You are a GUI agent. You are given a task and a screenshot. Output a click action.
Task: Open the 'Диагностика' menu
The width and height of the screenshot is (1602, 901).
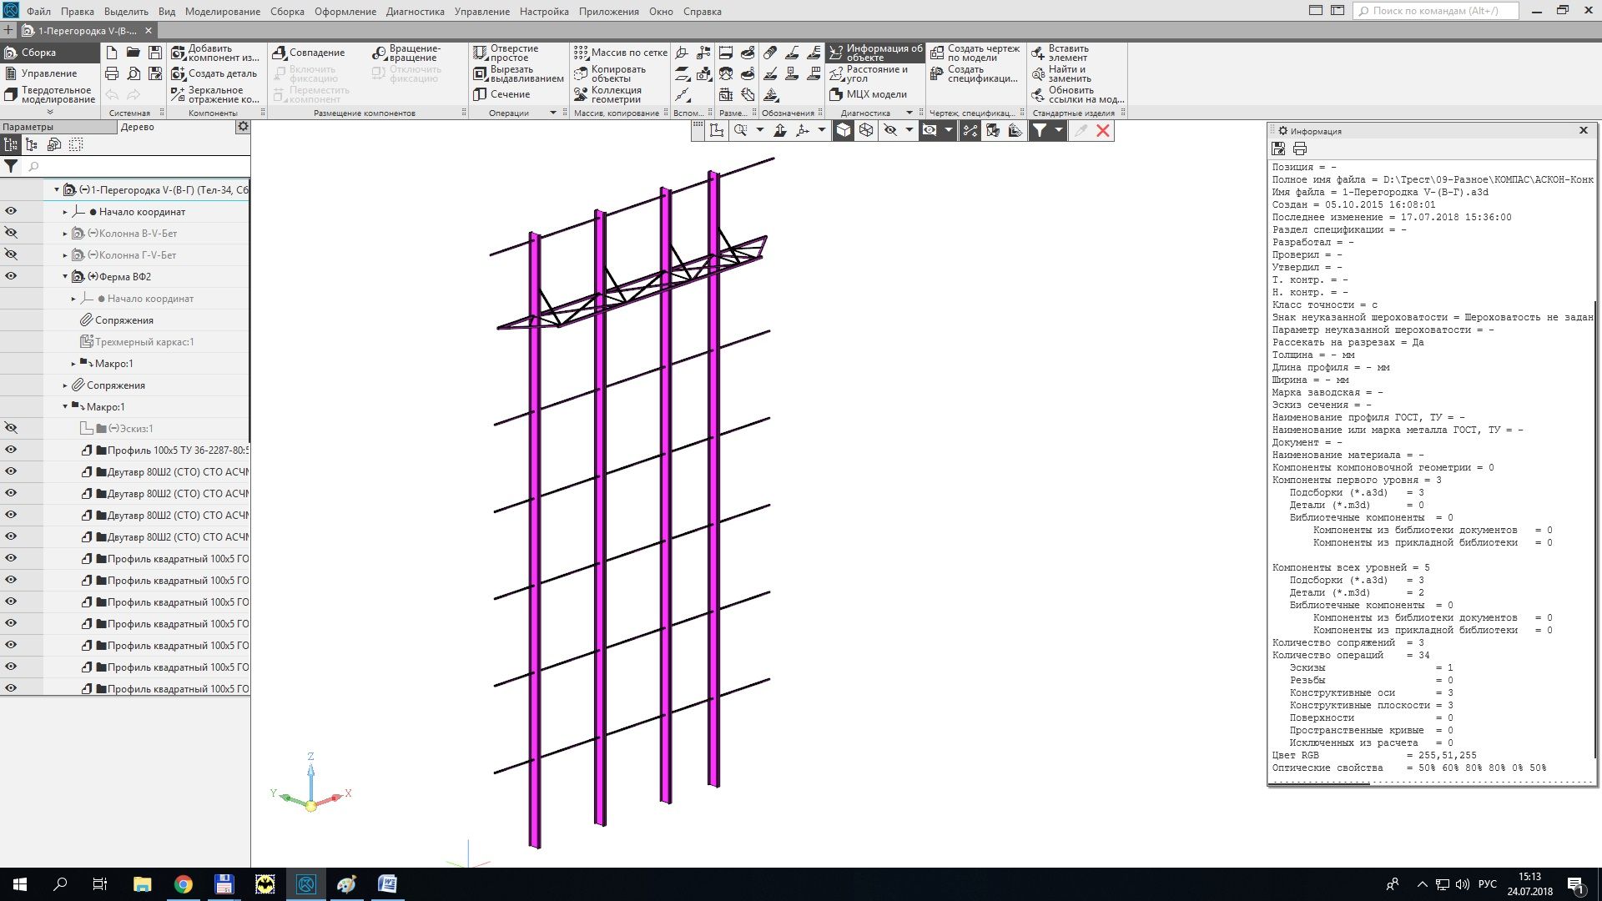point(415,12)
